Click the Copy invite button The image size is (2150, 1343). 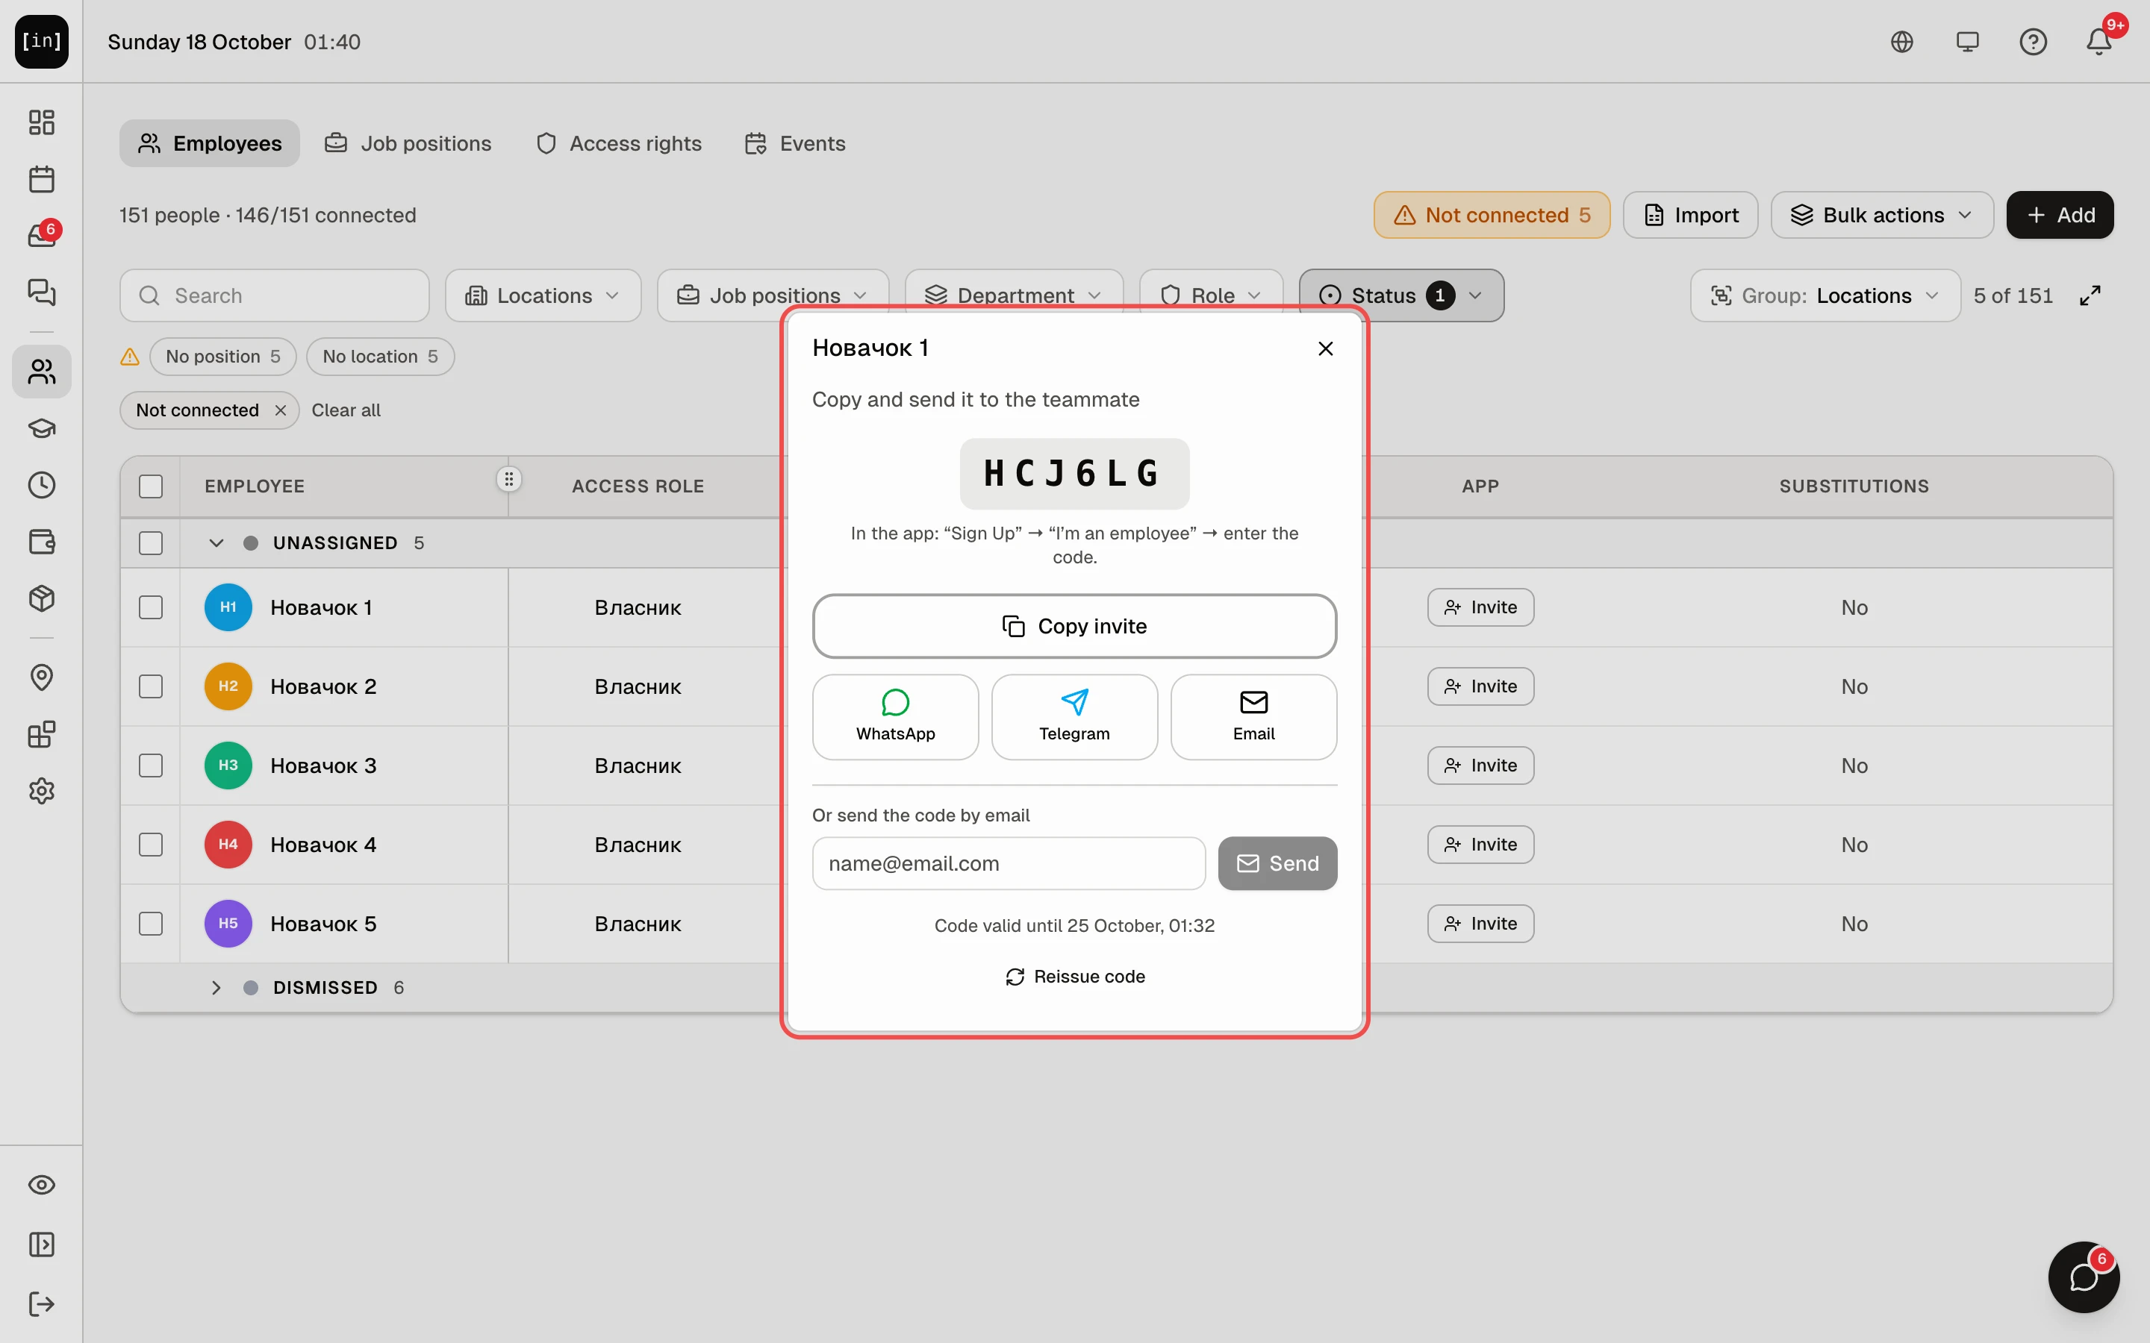pyautogui.click(x=1074, y=626)
